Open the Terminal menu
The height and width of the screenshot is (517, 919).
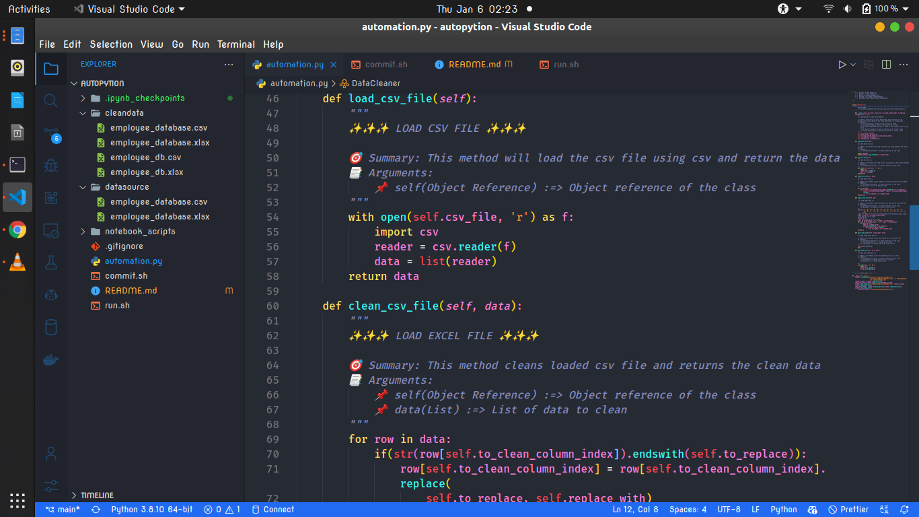coord(236,44)
